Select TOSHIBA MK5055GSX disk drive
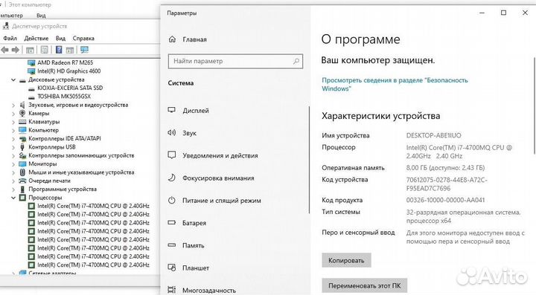 (64, 96)
